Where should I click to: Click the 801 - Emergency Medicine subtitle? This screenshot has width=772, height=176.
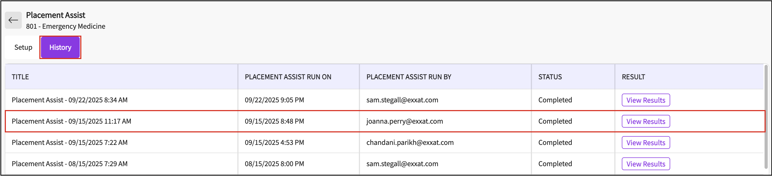[66, 26]
